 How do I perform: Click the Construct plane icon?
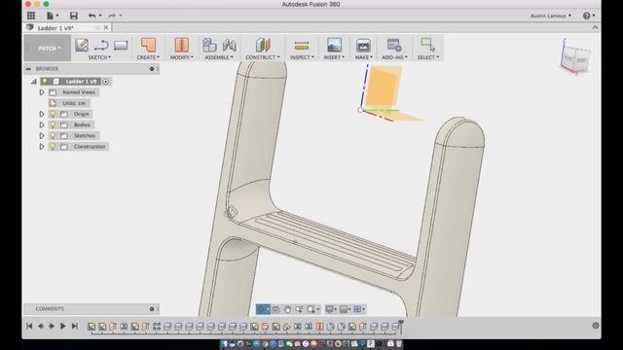pos(263,45)
